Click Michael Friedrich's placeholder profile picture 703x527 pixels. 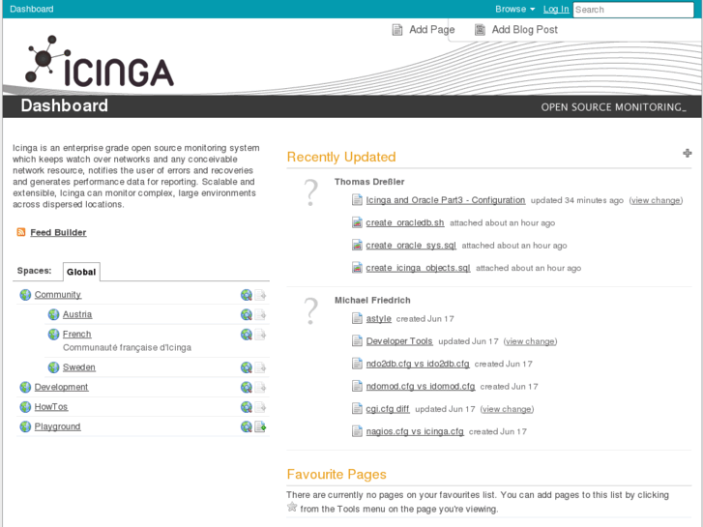(x=310, y=310)
